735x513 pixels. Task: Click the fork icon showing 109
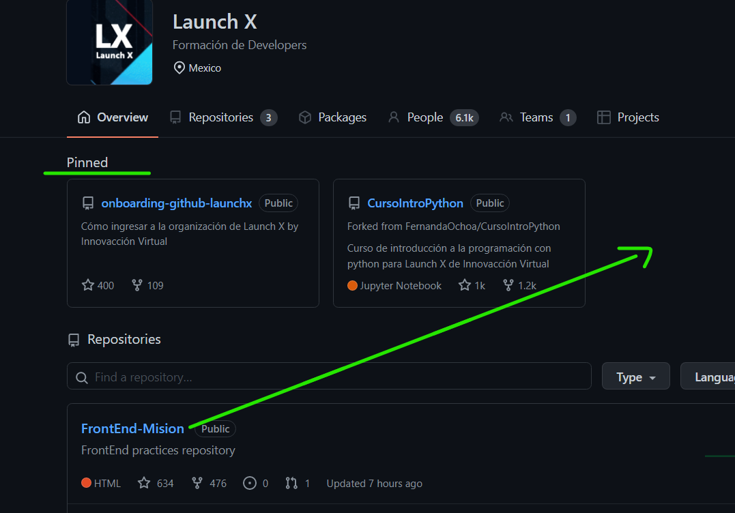136,285
